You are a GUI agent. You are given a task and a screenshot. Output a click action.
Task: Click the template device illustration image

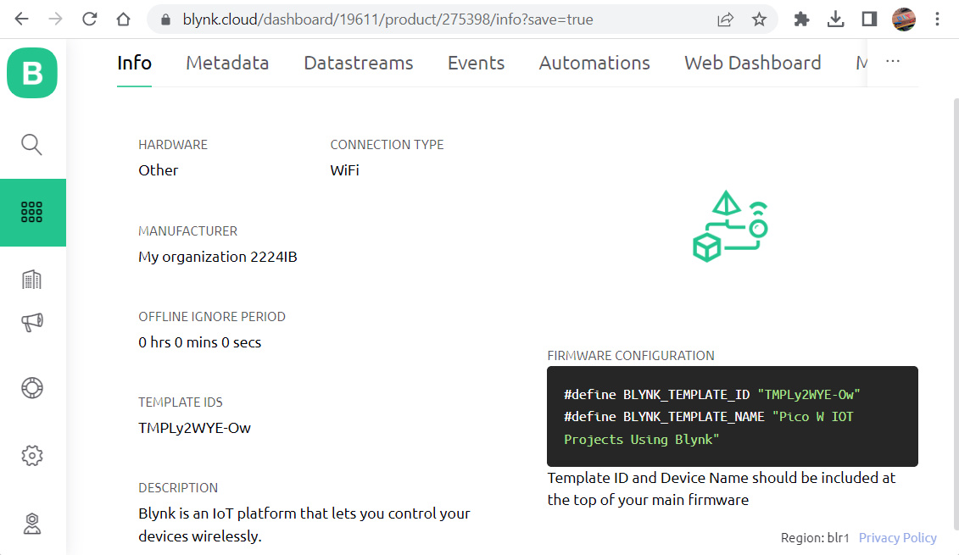[x=730, y=226]
